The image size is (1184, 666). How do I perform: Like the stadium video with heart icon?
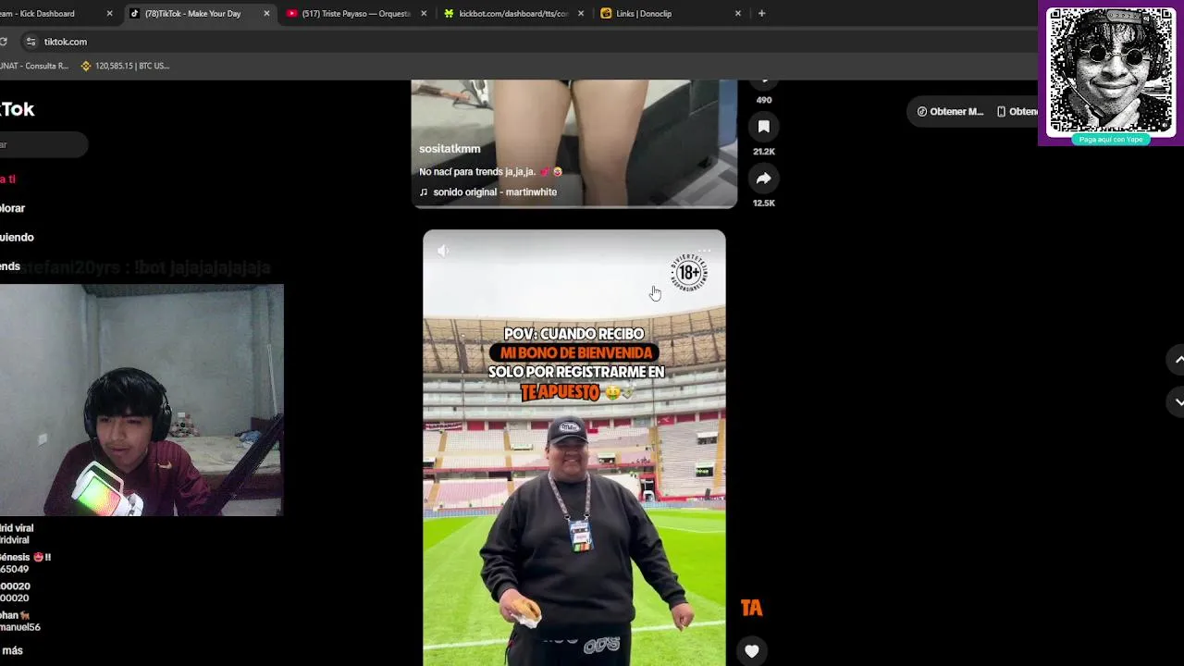752,651
